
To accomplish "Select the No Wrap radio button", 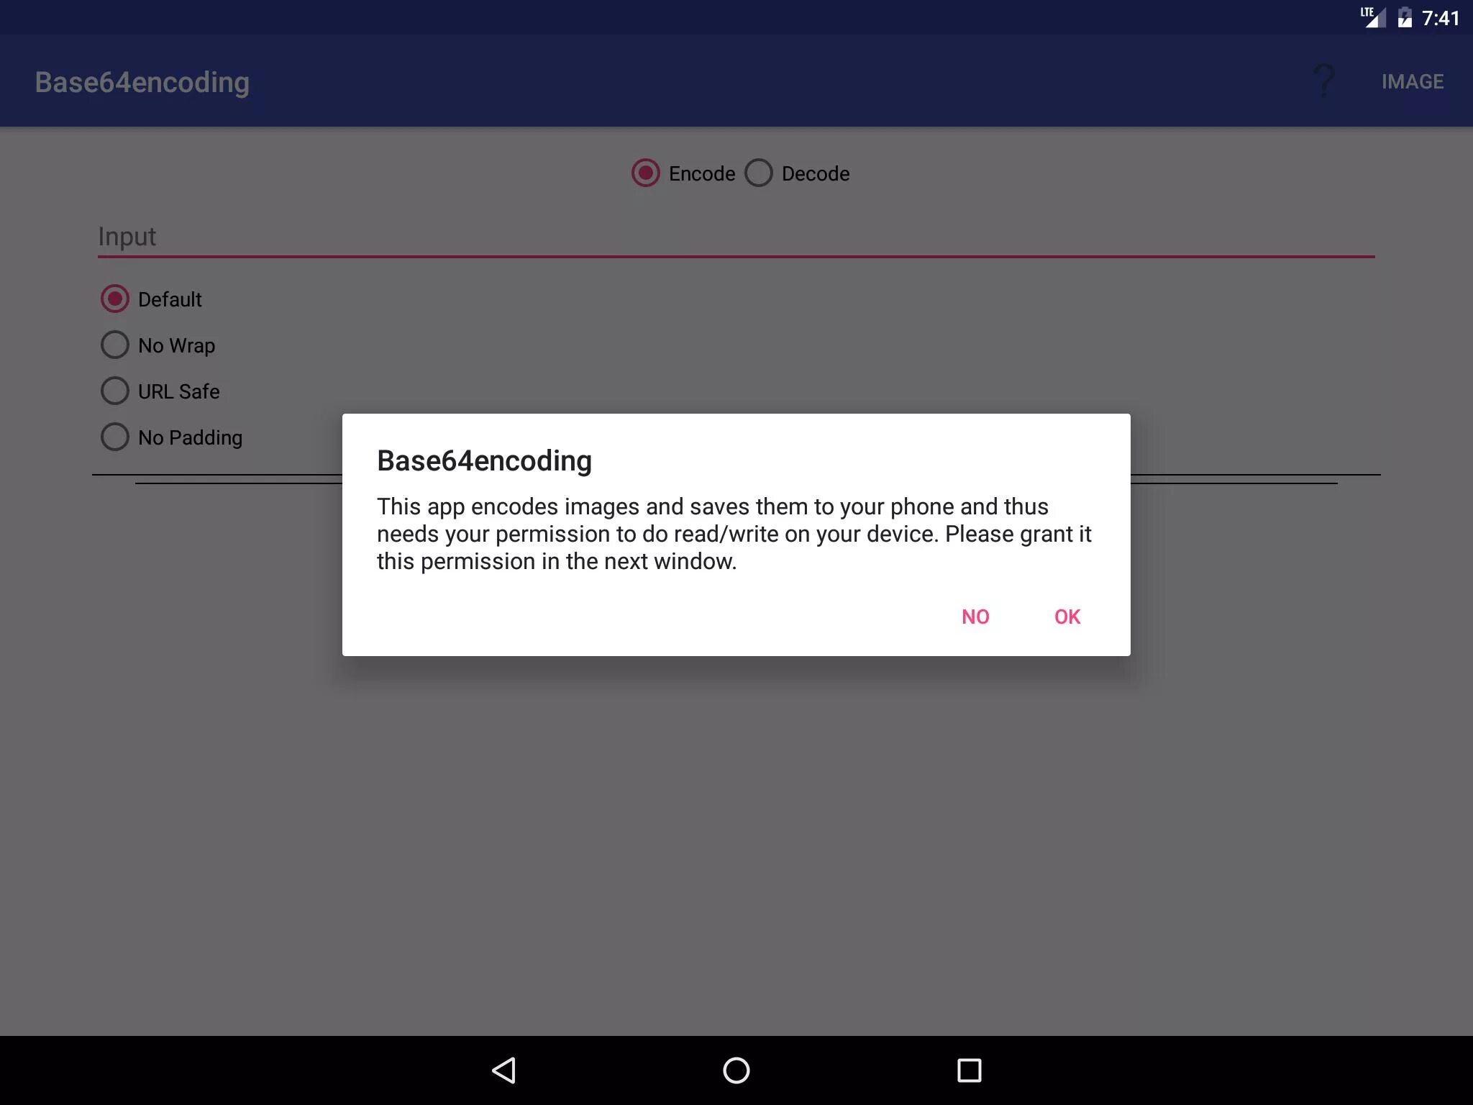I will pos(114,345).
